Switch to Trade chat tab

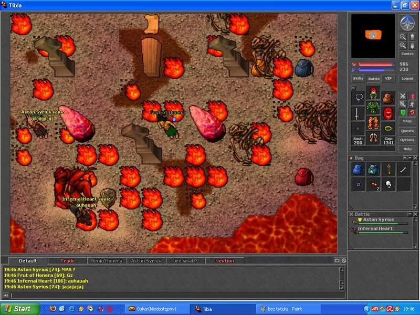pos(68,261)
